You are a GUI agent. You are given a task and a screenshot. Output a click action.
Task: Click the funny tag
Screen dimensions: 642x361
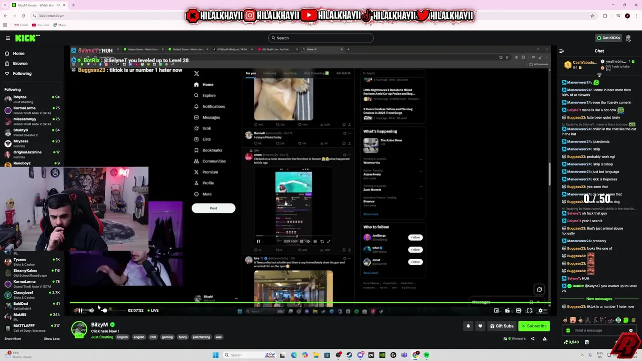(x=183, y=337)
